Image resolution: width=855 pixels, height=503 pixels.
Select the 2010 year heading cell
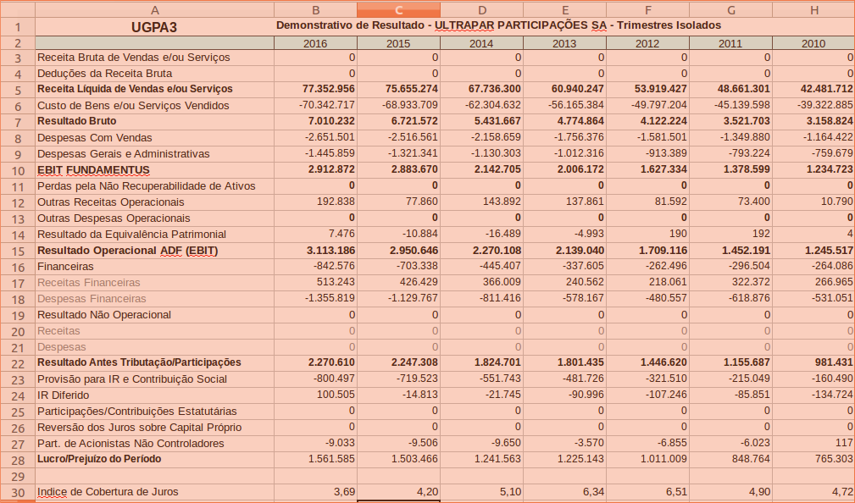click(x=813, y=43)
